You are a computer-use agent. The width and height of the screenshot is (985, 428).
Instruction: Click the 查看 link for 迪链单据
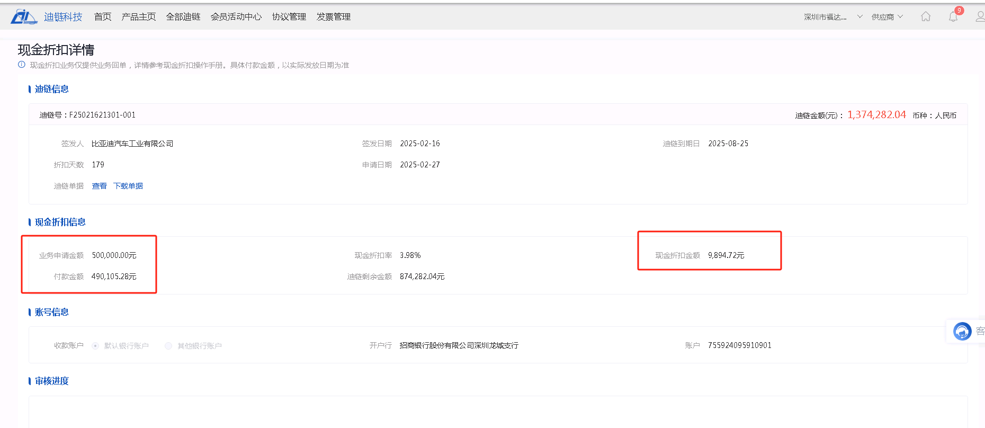point(99,186)
